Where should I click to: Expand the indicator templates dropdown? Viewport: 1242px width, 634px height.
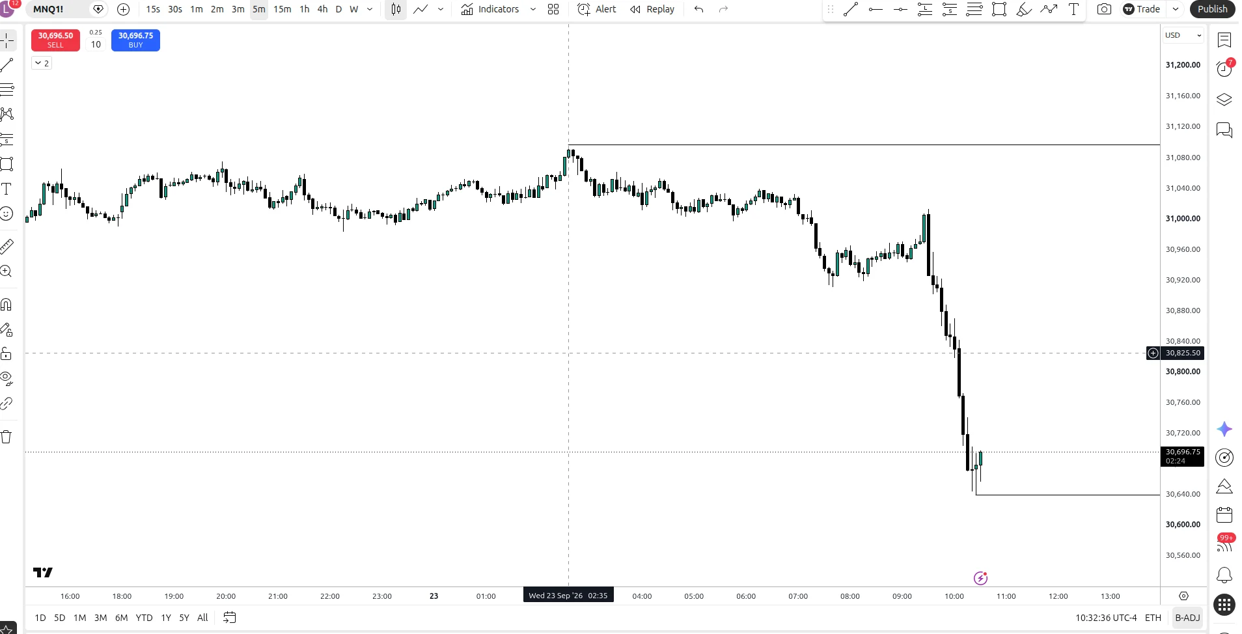point(533,9)
